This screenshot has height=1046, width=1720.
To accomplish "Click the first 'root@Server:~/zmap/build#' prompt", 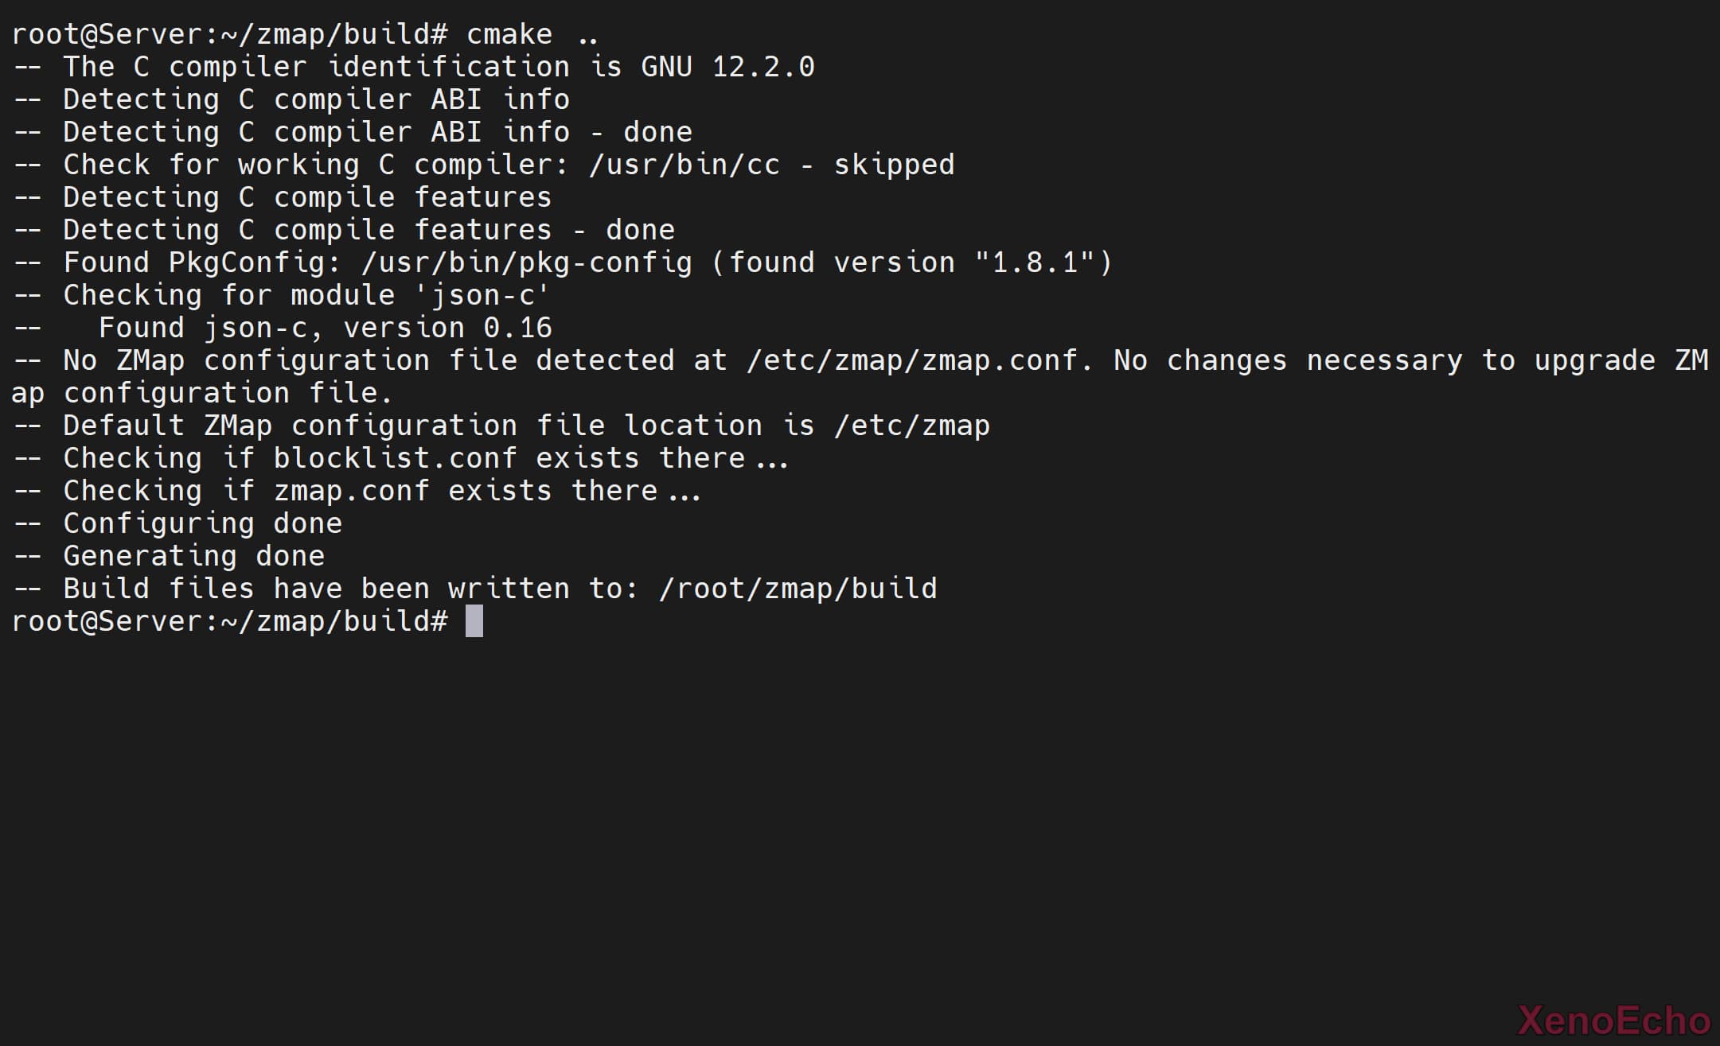I will pos(230,34).
